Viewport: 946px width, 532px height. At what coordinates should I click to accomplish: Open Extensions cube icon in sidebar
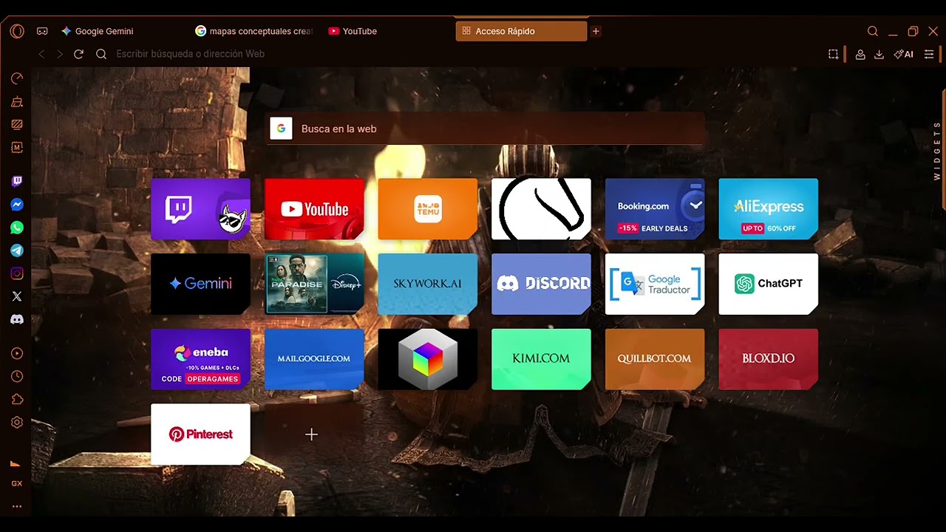point(17,399)
